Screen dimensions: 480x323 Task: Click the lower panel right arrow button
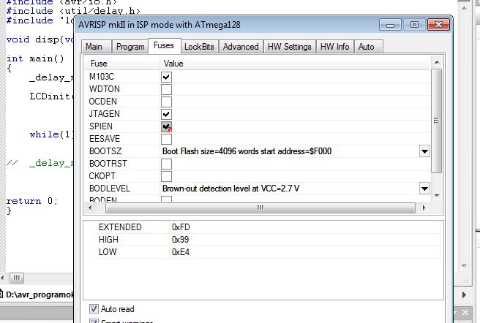coord(464,294)
